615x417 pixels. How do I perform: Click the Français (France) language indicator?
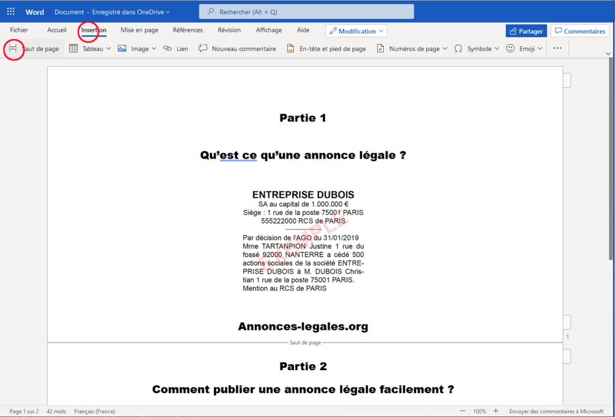94,411
